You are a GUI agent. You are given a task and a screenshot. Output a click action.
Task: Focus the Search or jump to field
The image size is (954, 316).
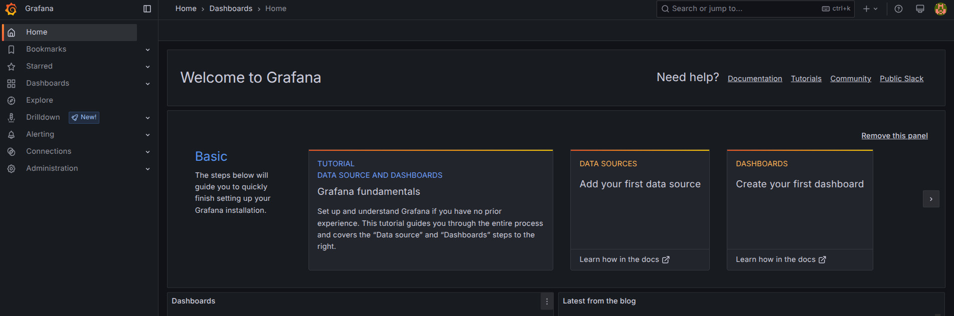click(755, 9)
